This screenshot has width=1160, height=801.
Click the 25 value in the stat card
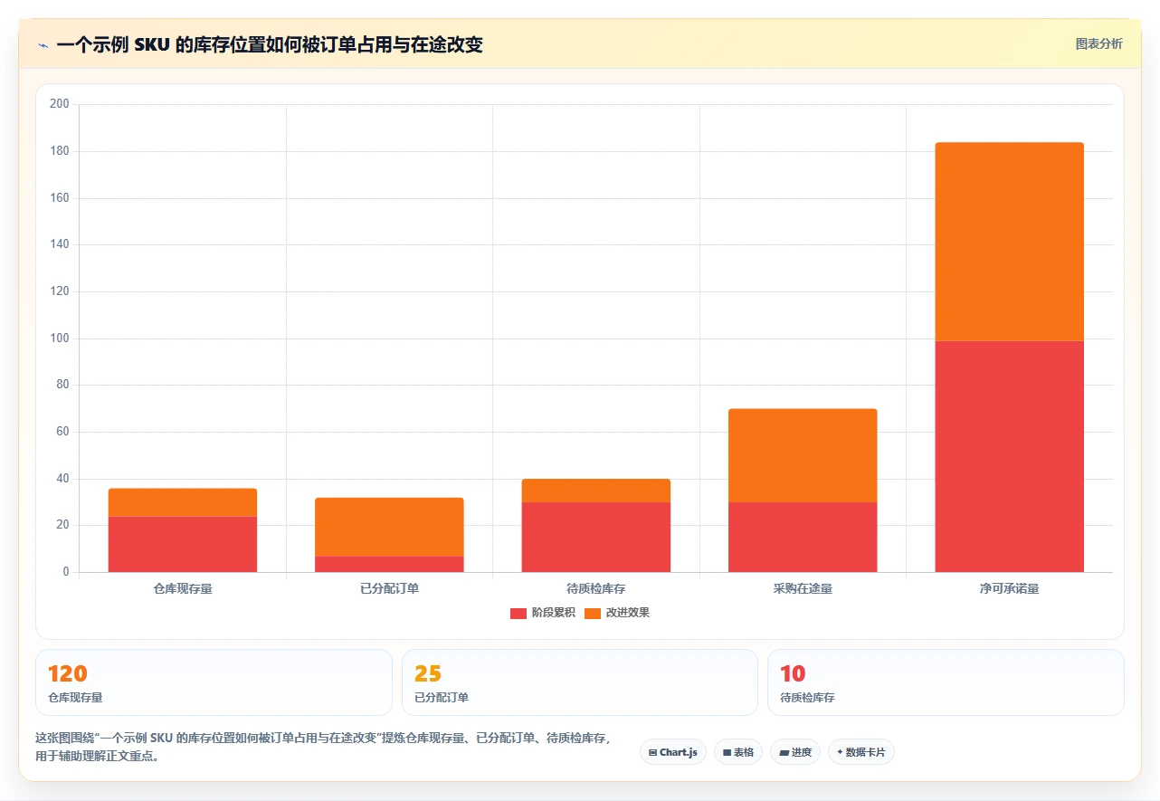428,673
